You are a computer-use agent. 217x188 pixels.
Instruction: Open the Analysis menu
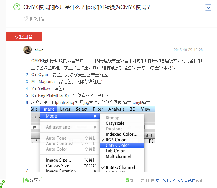click(117, 109)
